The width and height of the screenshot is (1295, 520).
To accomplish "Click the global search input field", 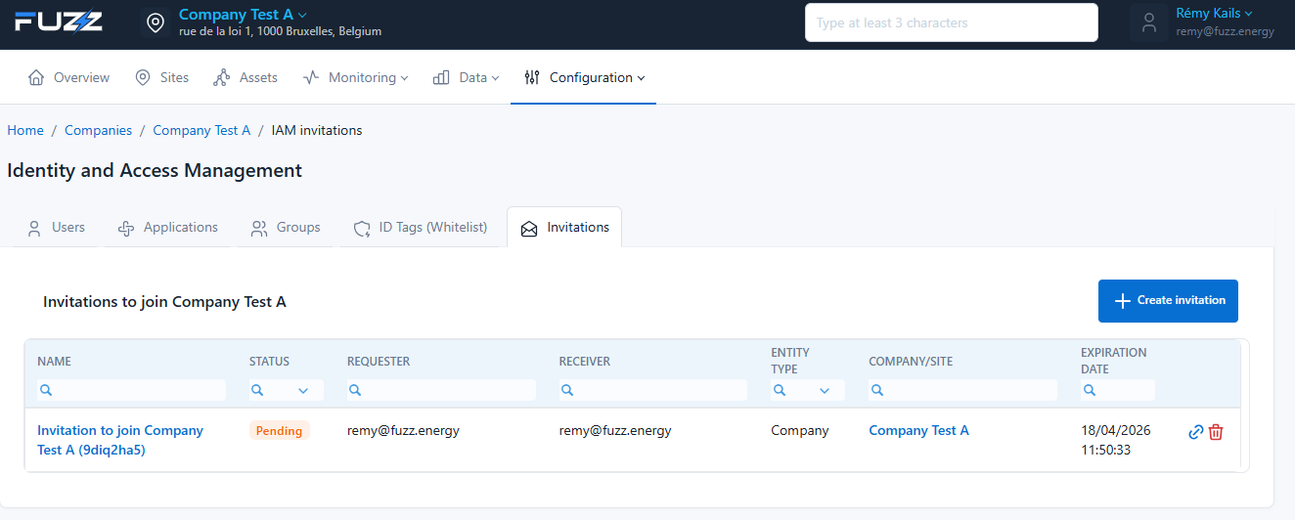I will click(951, 22).
